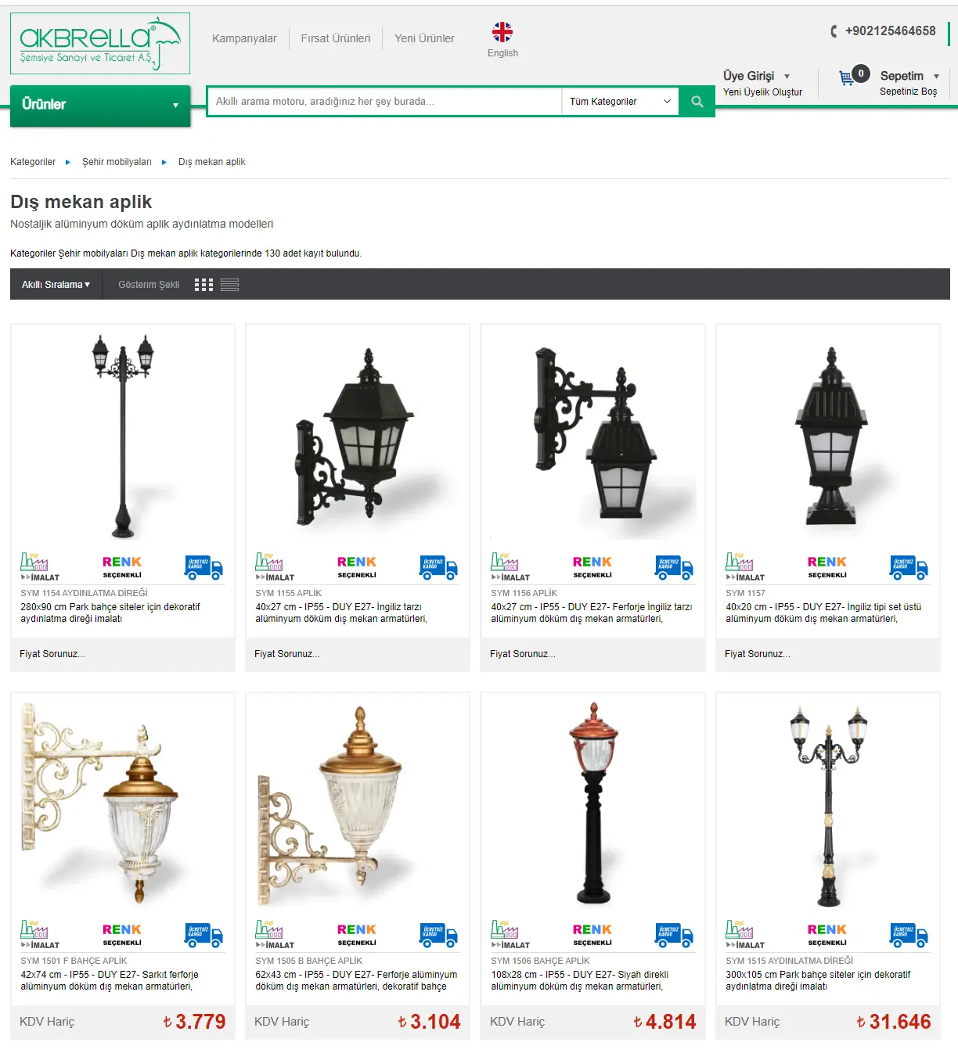Click Yeni Üyelik Oluştur link

pos(762,92)
